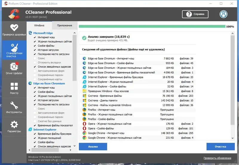239x165 pixels.
Task: Click Очистка button
Action: [220, 147]
